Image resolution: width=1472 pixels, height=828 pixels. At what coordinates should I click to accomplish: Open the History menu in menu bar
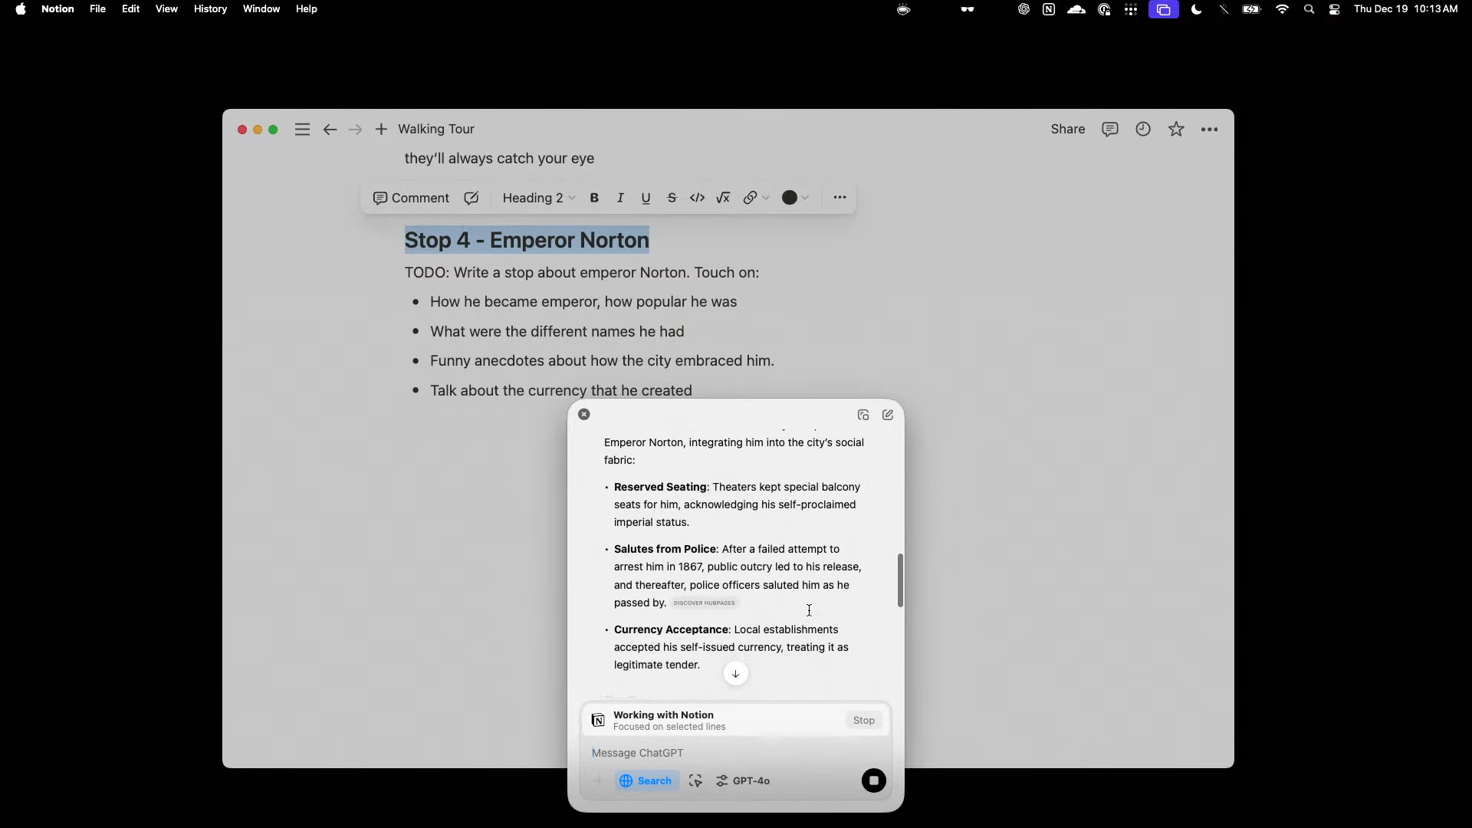[x=209, y=8]
